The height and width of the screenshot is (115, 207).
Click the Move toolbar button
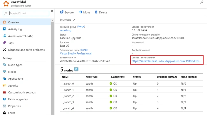click(85, 12)
